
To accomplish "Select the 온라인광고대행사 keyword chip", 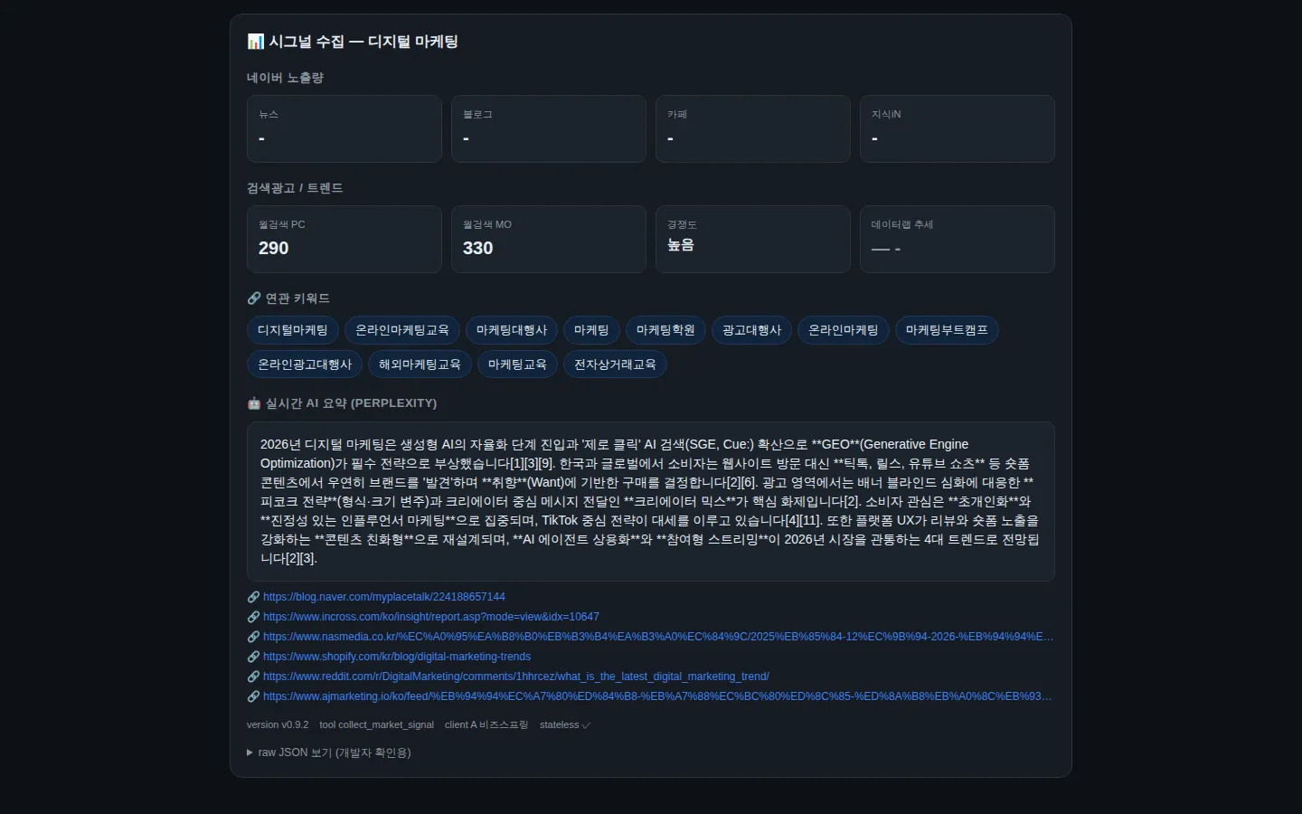I will click(305, 364).
